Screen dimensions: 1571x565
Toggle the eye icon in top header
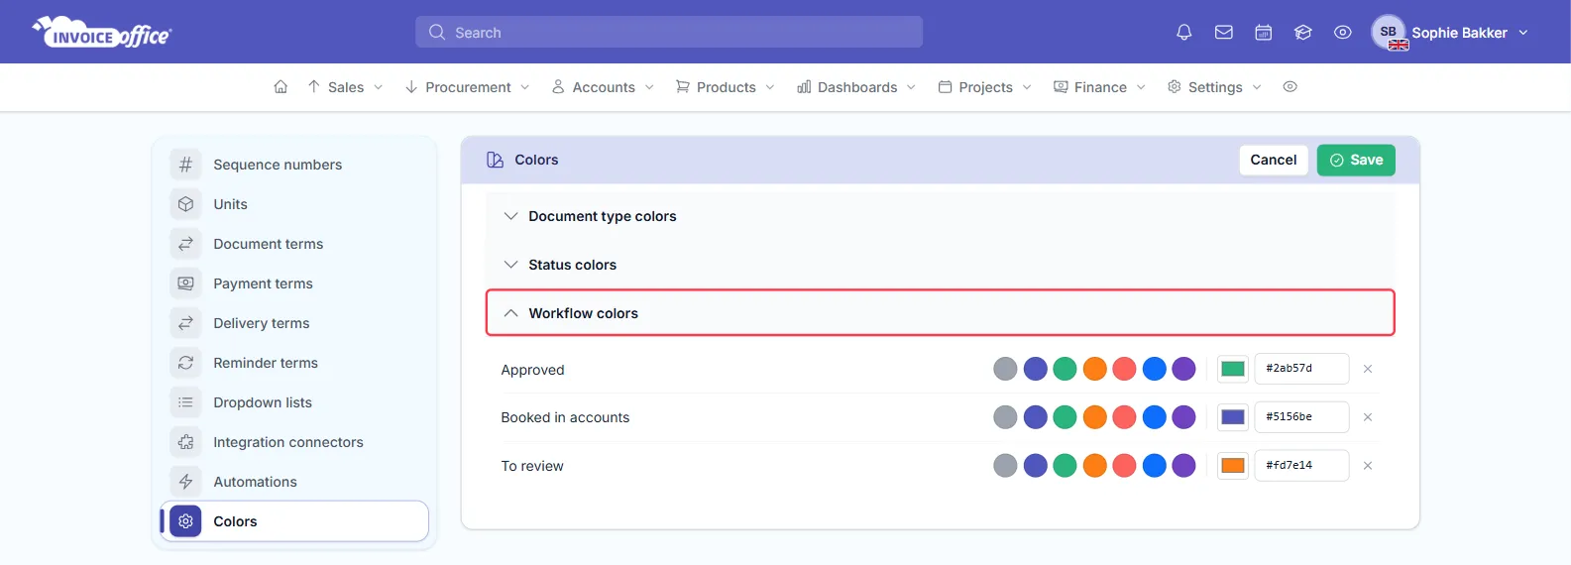(x=1343, y=33)
